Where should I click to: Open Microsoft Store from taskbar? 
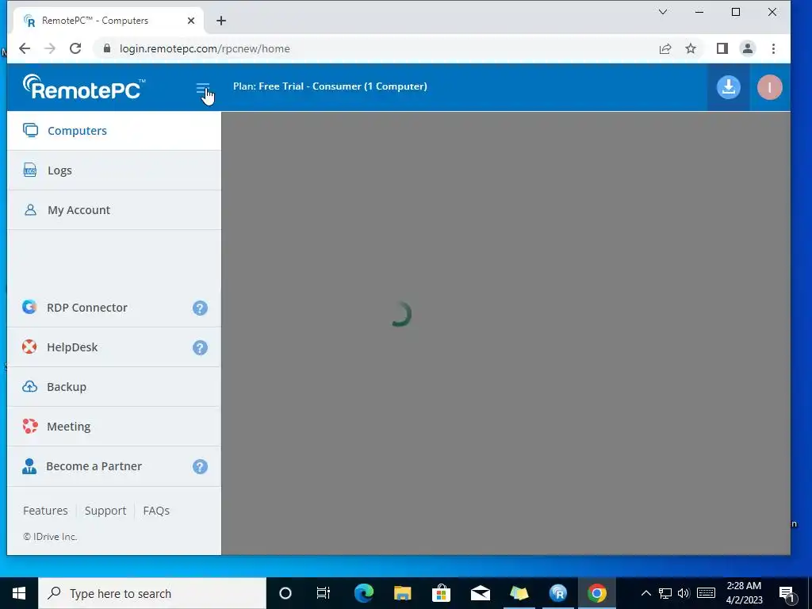coord(441,593)
